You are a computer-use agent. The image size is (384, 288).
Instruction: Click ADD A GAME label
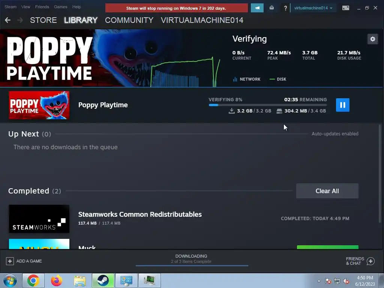pyautogui.click(x=29, y=261)
